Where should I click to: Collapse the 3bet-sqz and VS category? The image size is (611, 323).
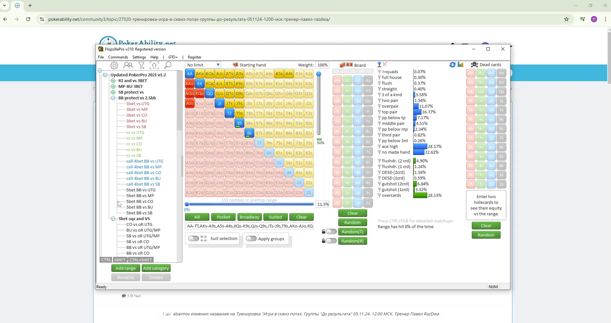click(113, 219)
